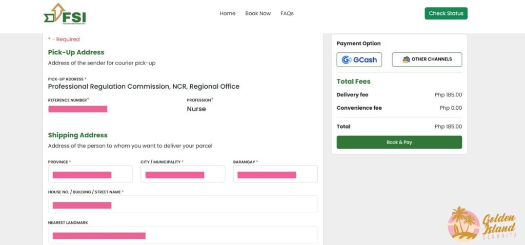This screenshot has height=245, width=525.
Task: Click the 'Convenience fee' label
Action: coord(359,108)
